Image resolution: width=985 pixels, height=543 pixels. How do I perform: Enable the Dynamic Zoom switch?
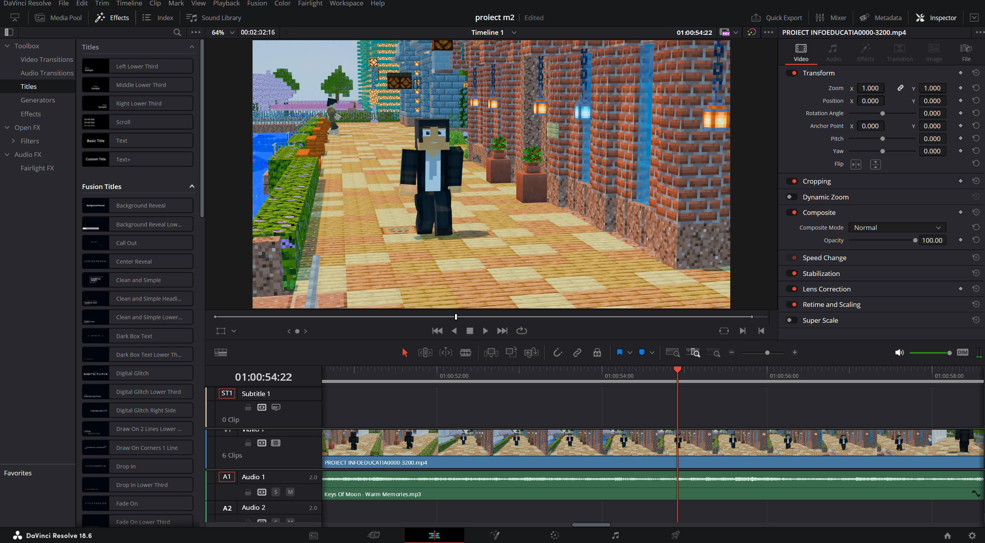click(x=792, y=197)
